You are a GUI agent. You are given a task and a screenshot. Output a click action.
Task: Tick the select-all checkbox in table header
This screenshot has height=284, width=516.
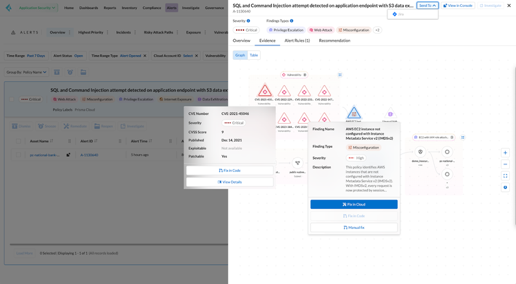[19, 141]
